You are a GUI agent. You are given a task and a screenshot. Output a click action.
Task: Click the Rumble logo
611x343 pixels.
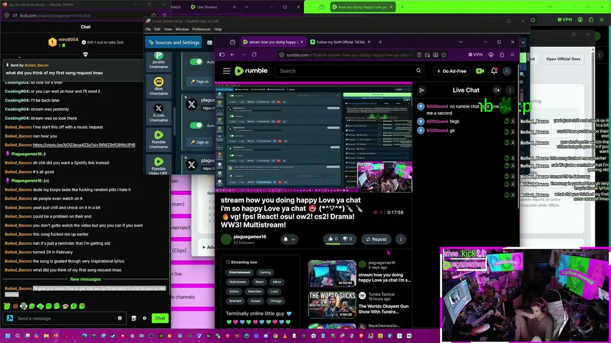coord(252,71)
